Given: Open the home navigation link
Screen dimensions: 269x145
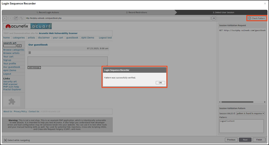Looking at the screenshot, I should (7, 37).
